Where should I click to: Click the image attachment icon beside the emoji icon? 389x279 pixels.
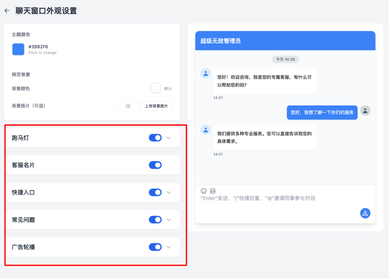pos(213,190)
